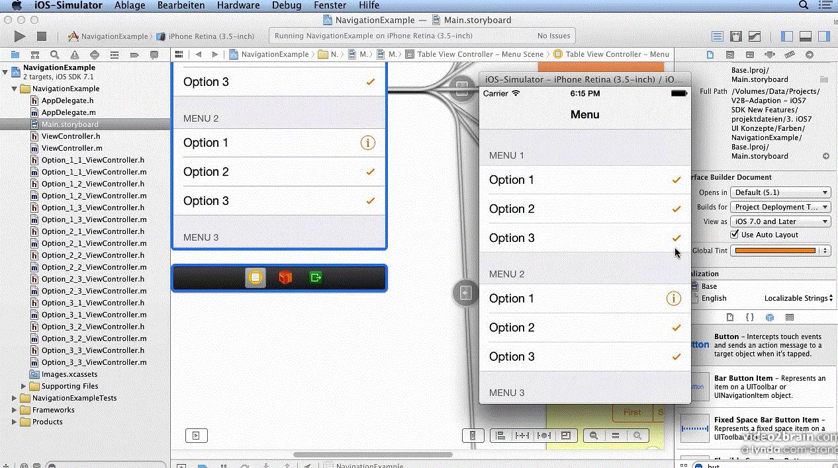Show the File Template library tab
This screenshot has height=468, width=838.
coord(730,317)
